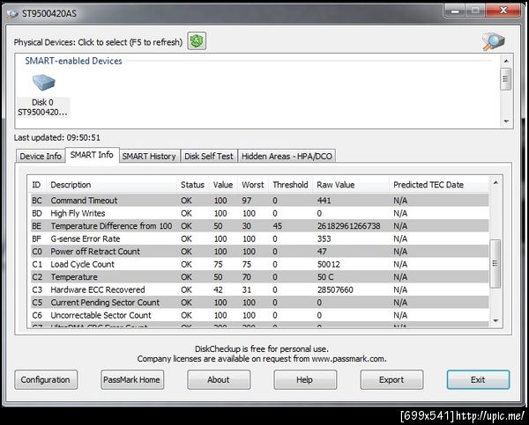Select the Temperature Difference from 100 row
Image resolution: width=529 pixels, height=425 pixels.
[x=260, y=226]
